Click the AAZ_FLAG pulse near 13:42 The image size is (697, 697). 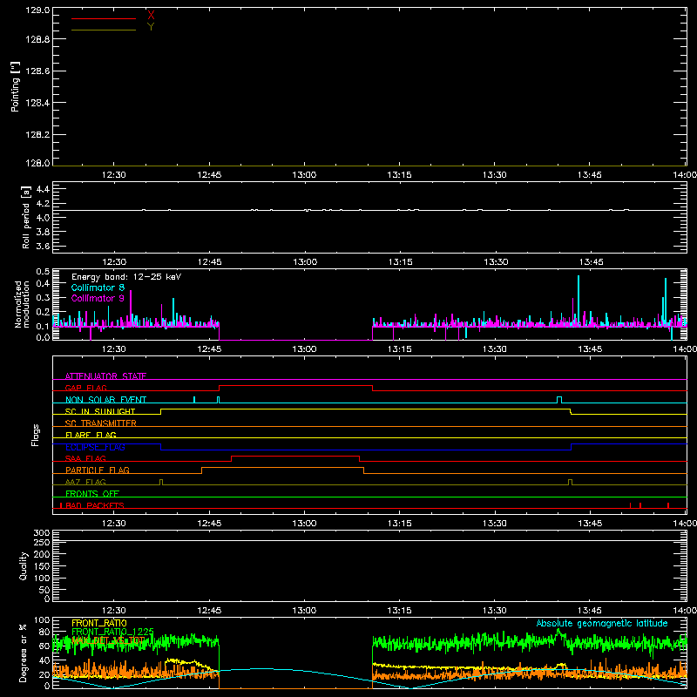(x=571, y=483)
